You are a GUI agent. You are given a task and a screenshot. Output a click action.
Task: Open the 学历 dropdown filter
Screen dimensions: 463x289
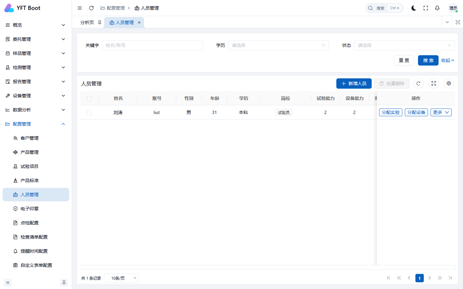[x=278, y=45]
